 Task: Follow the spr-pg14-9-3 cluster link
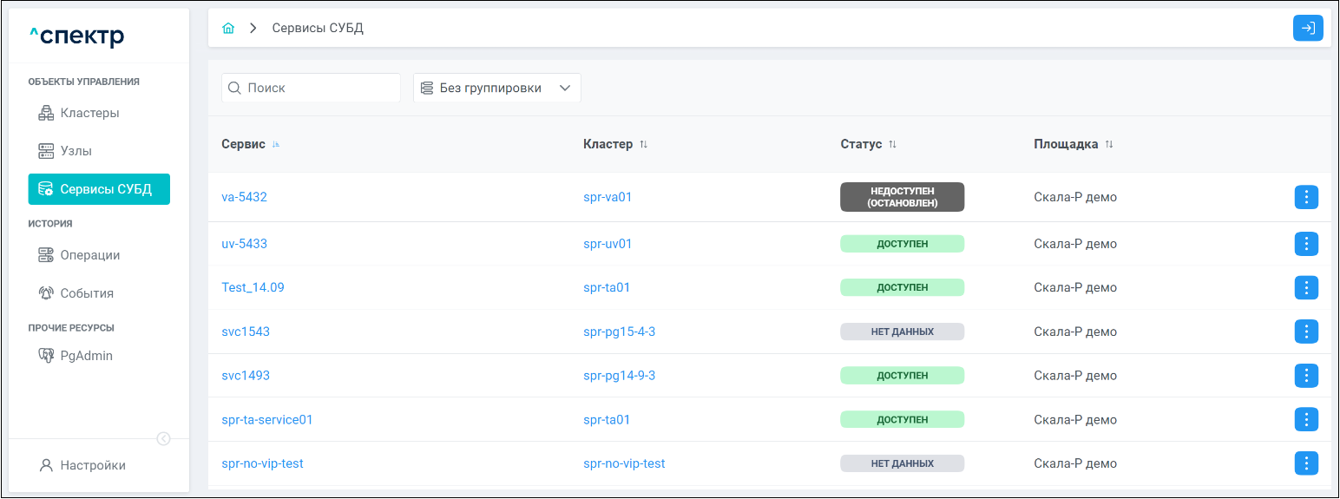619,376
